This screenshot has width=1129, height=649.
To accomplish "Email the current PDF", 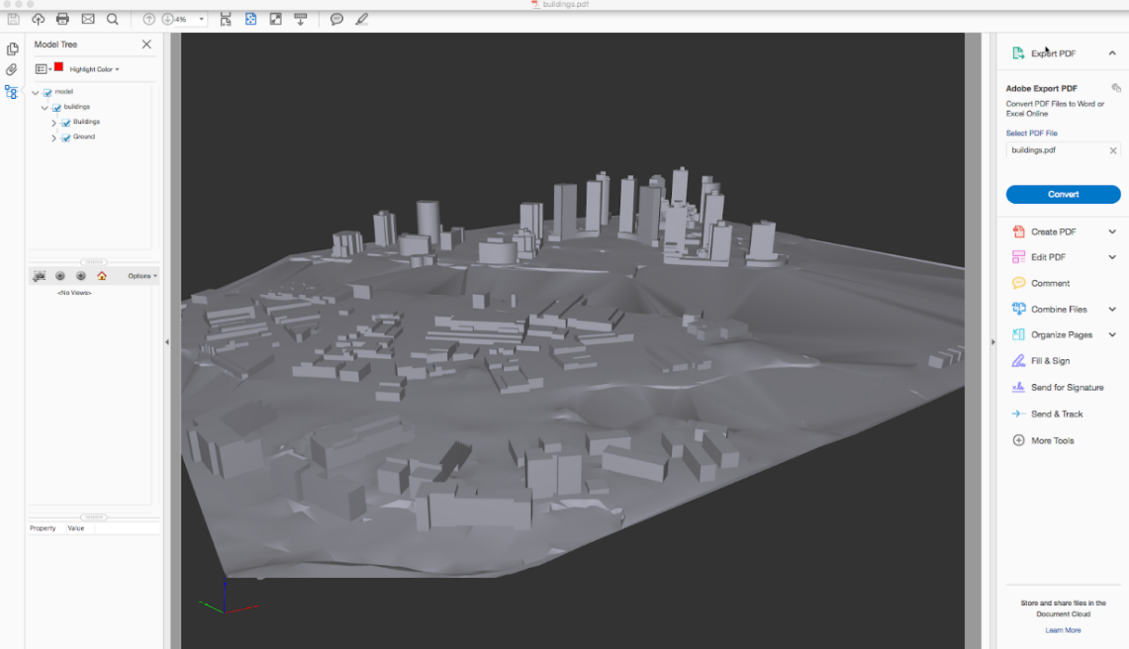I will (x=87, y=18).
